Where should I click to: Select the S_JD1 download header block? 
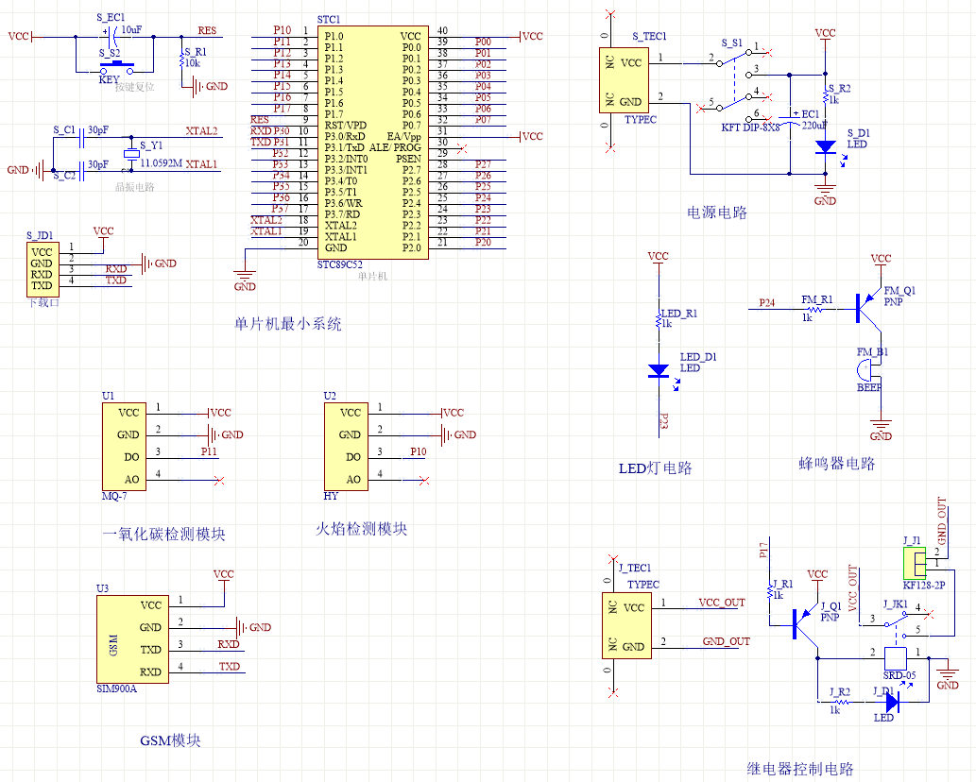pyautogui.click(x=43, y=269)
